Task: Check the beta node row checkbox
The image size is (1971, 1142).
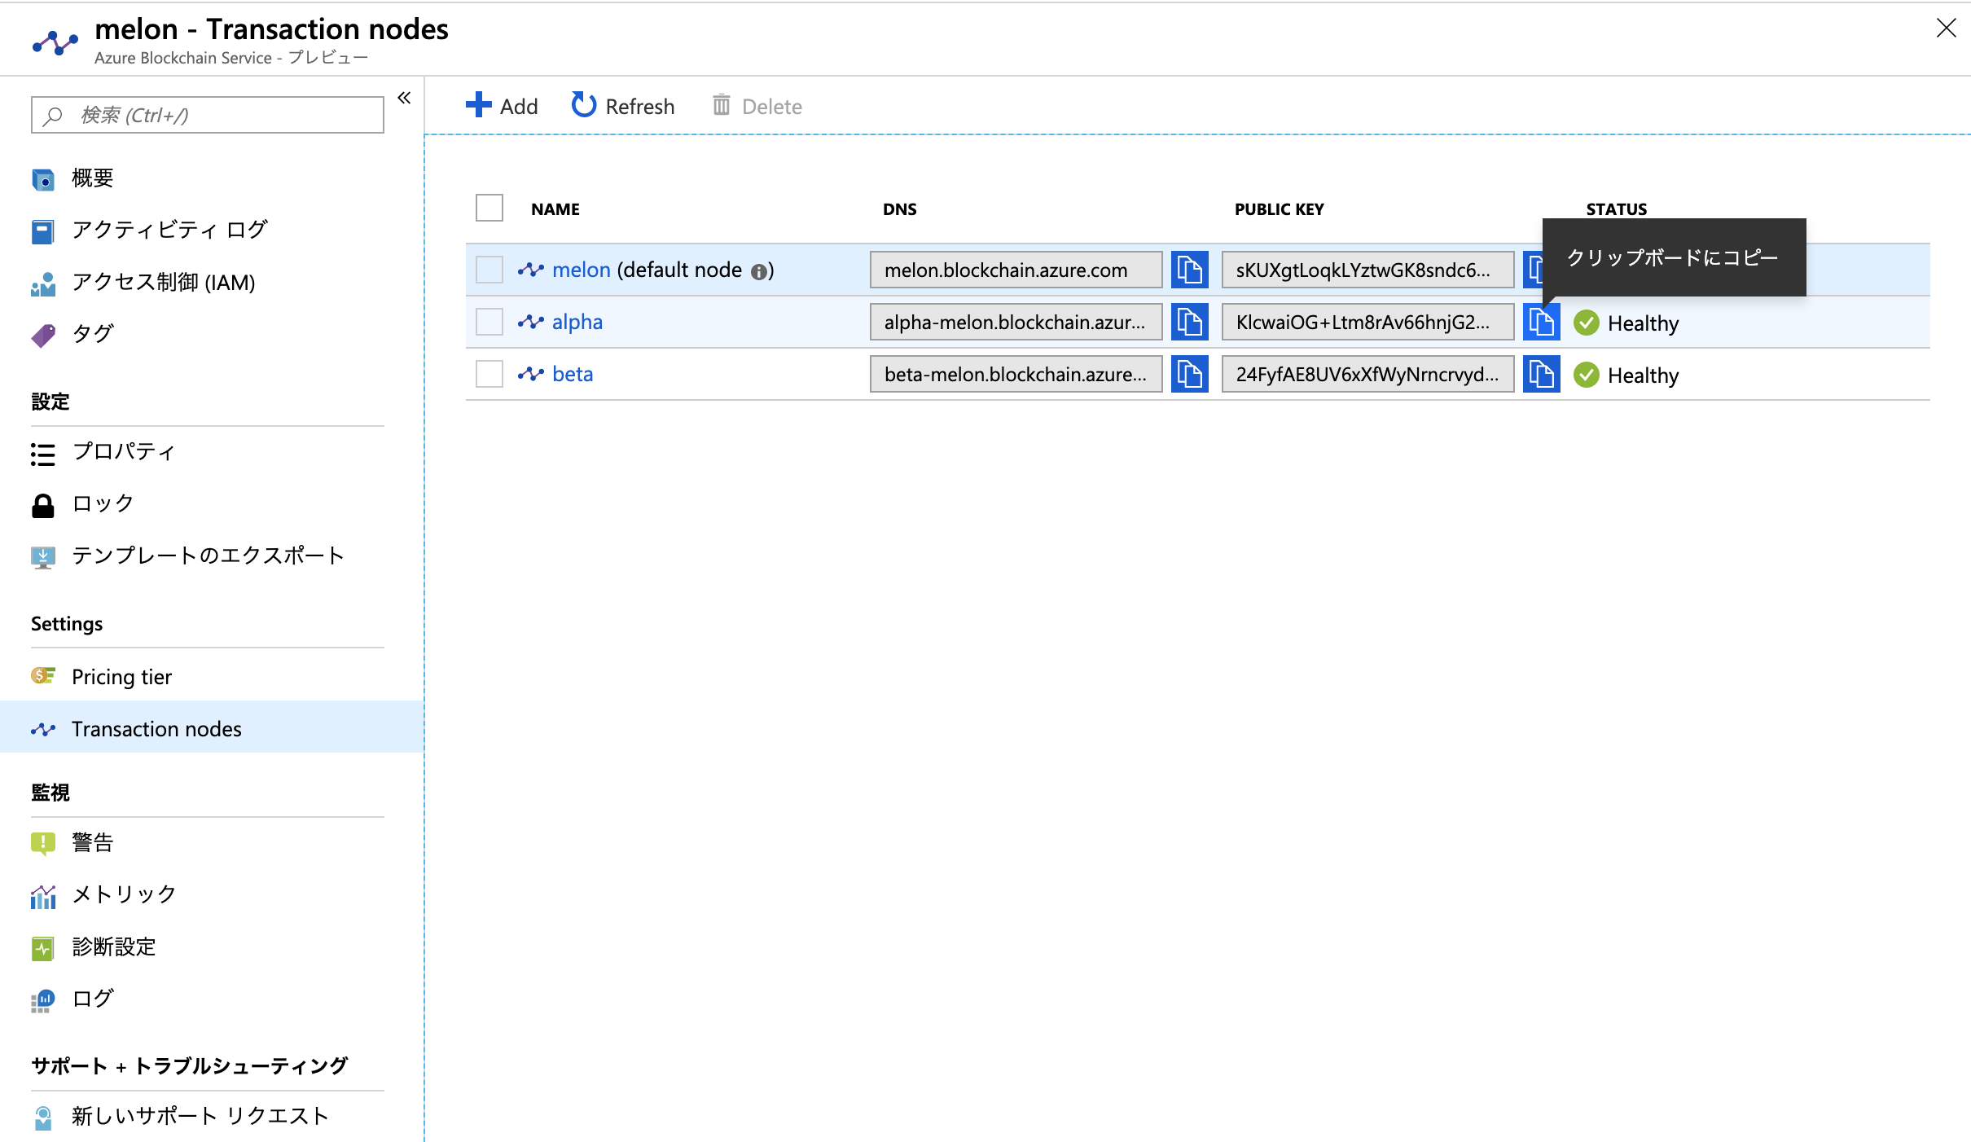Action: point(489,374)
